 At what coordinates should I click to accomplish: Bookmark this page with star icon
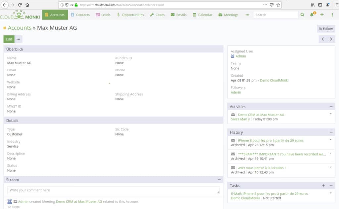pyautogui.click(x=278, y=5)
